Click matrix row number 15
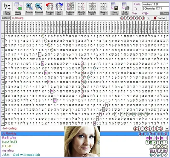The height and width of the screenshot is (158, 170). coord(3,100)
